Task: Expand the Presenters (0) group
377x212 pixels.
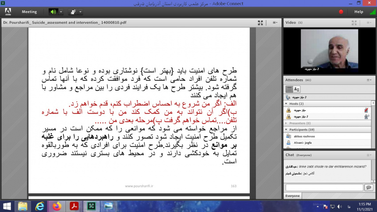Action: (287, 123)
